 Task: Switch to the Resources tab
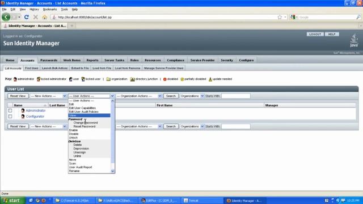pyautogui.click(x=153, y=60)
